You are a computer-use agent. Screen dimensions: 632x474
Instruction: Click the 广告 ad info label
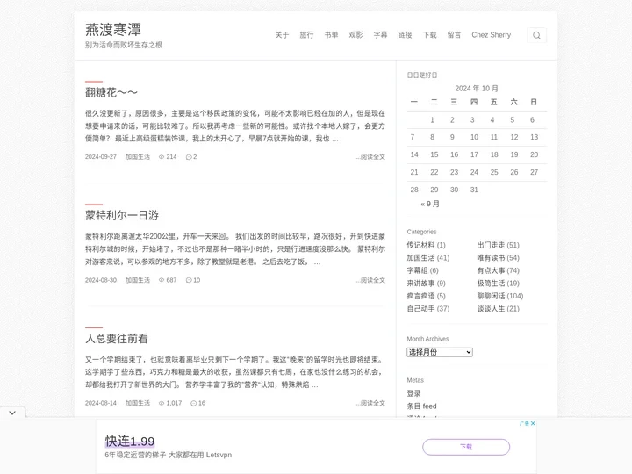[524, 423]
